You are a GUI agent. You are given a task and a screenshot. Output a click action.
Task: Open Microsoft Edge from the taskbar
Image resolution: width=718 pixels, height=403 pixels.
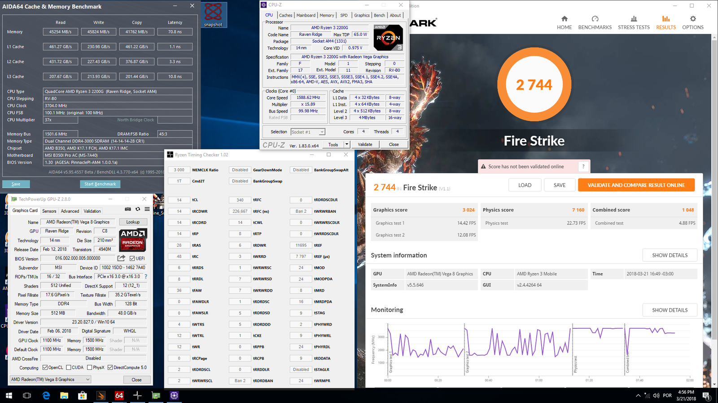click(46, 395)
